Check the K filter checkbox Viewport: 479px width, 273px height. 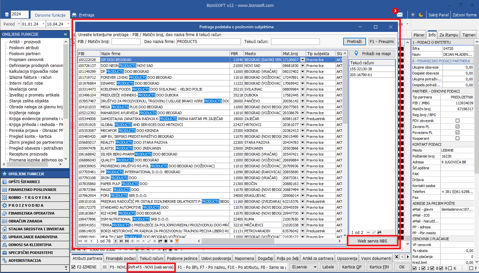(x=450, y=268)
